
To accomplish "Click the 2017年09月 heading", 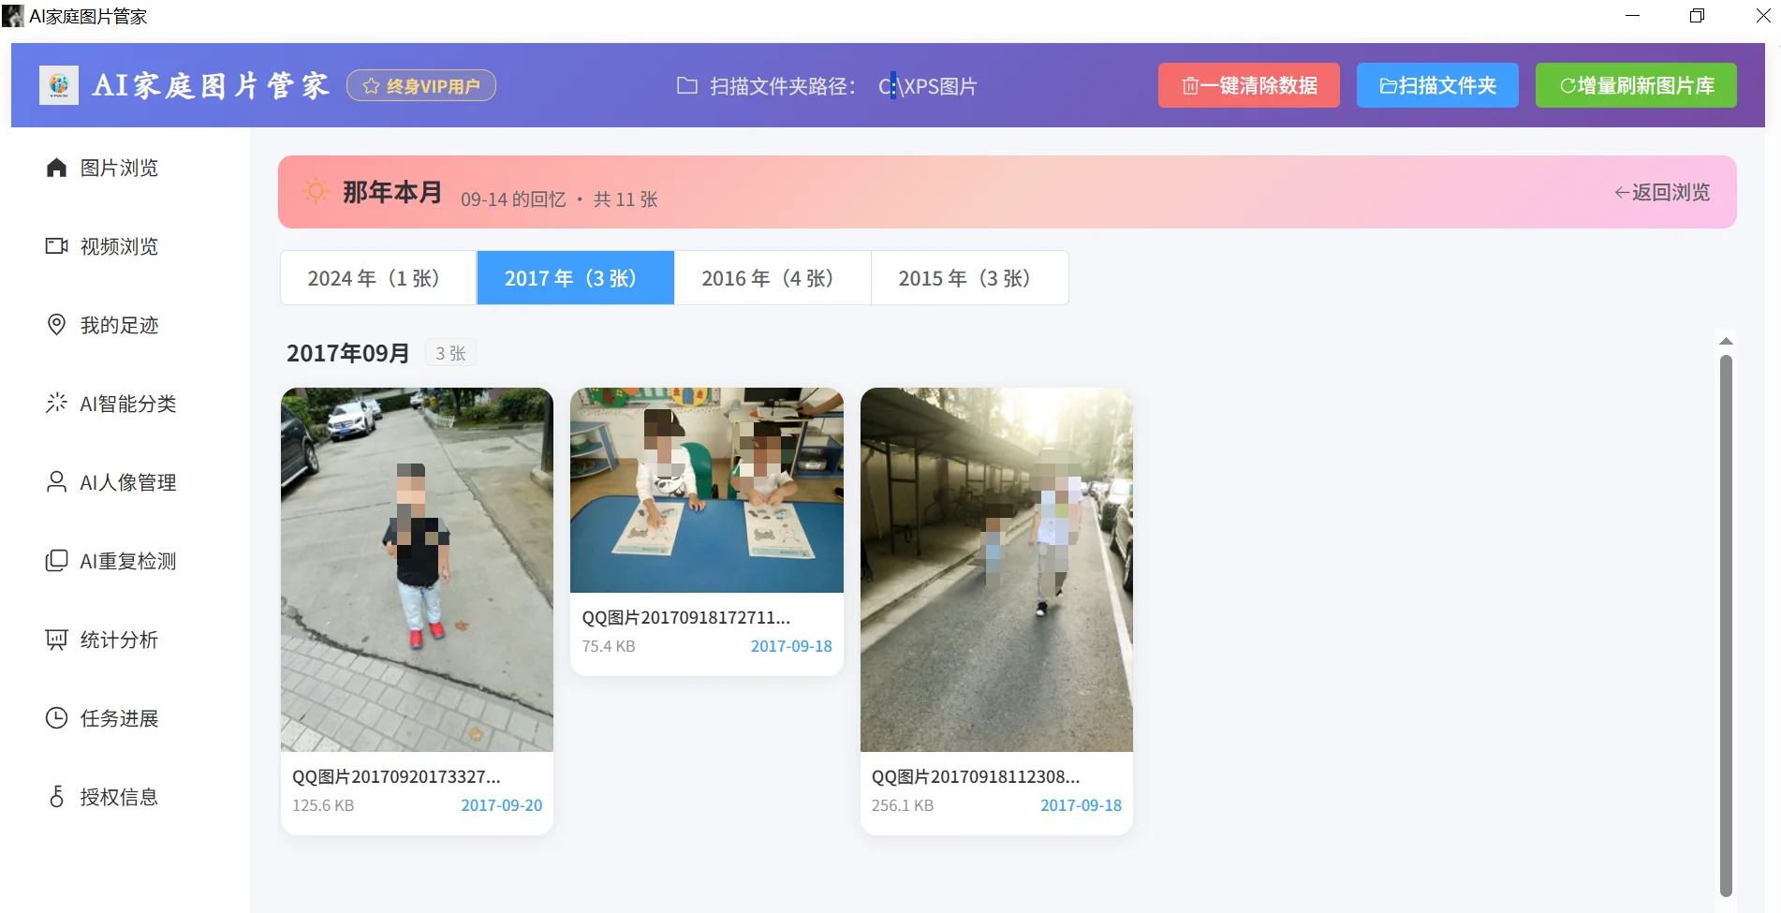I will click(348, 353).
